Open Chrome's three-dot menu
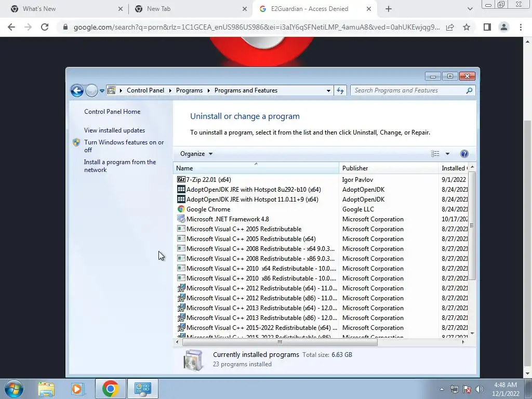532x399 pixels. [521, 27]
